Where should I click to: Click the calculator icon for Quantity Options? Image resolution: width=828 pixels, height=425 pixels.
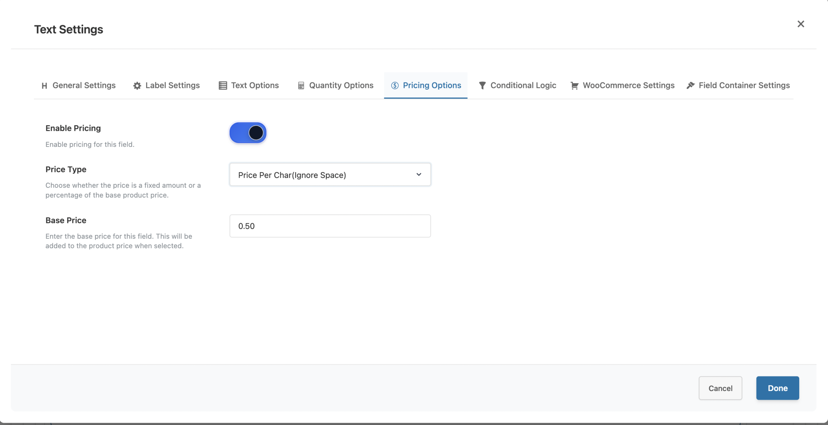[x=301, y=86]
